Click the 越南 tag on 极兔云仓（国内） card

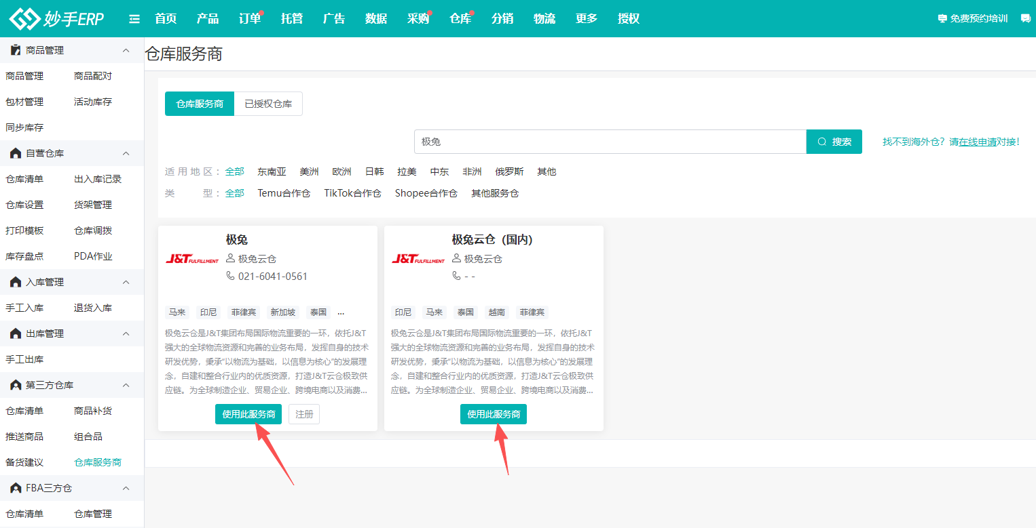coord(497,312)
